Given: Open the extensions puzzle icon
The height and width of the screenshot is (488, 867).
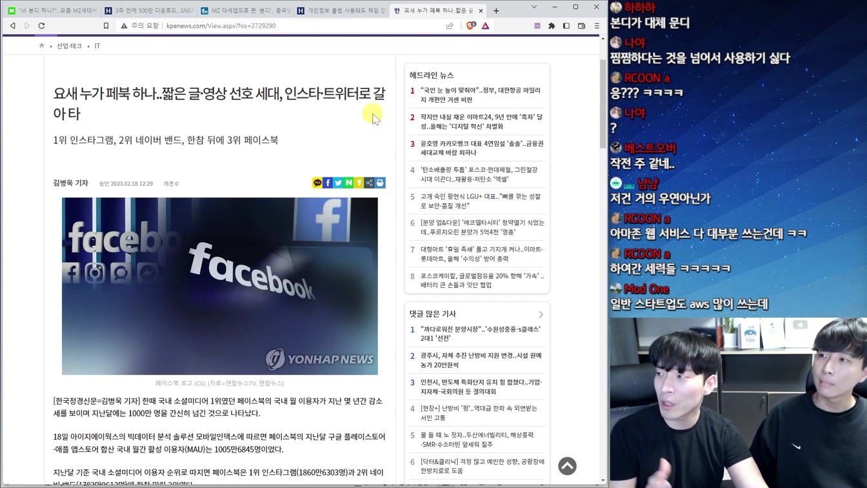Looking at the screenshot, I should (552, 26).
